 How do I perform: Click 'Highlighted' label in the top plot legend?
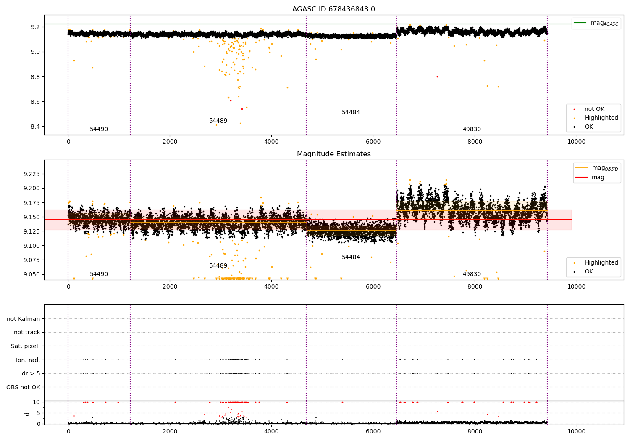(x=601, y=118)
